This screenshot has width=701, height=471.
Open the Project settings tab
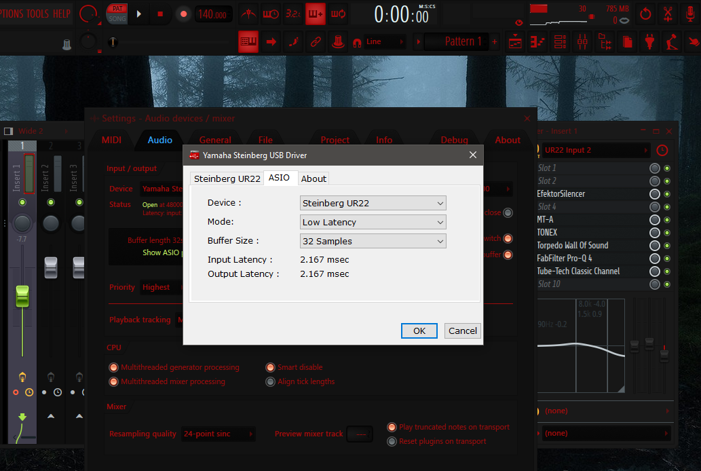point(335,140)
